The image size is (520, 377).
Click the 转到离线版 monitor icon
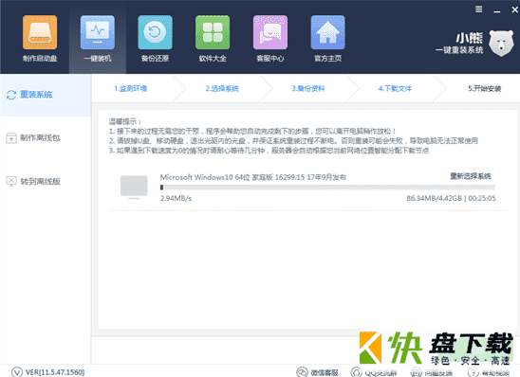(11, 181)
